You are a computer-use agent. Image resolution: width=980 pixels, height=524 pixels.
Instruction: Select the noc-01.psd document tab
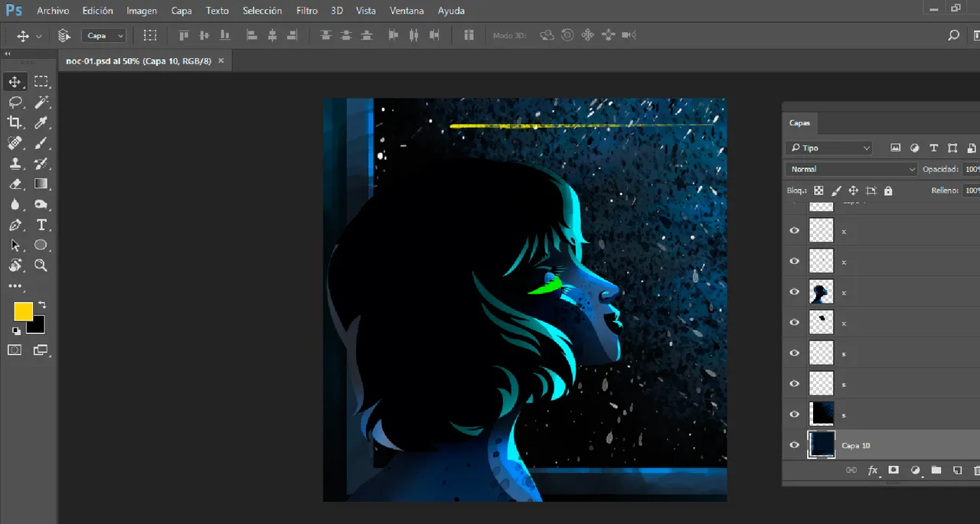coord(139,60)
